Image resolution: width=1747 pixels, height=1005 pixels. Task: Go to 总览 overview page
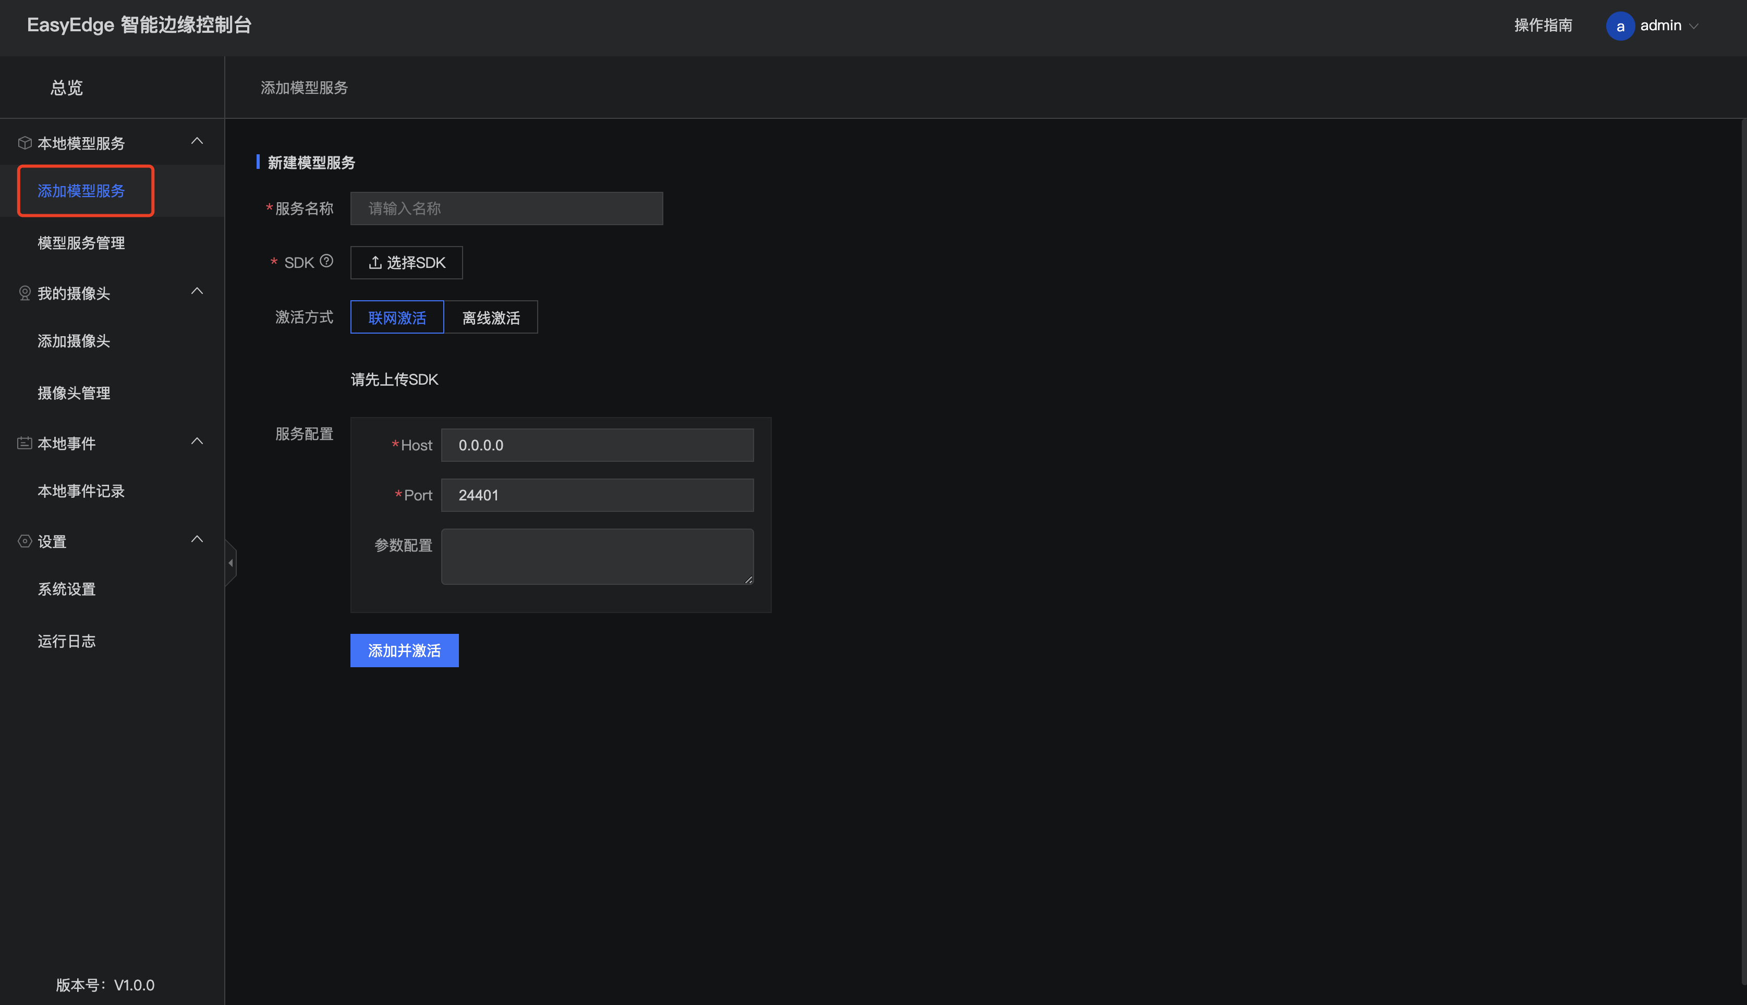coord(66,88)
